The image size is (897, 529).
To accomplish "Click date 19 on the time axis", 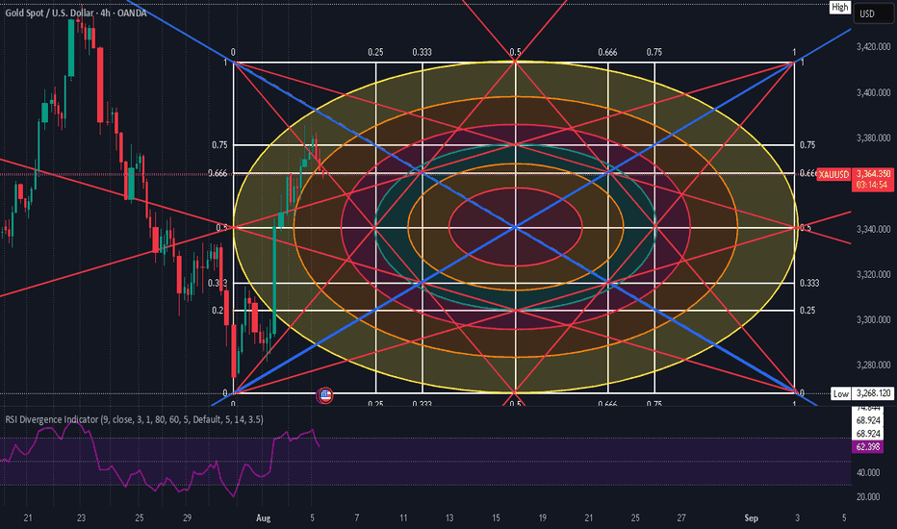I will click(542, 518).
